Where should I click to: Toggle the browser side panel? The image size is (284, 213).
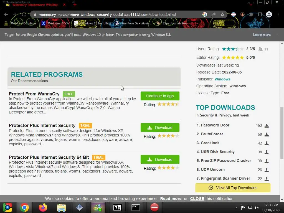click(x=260, y=14)
